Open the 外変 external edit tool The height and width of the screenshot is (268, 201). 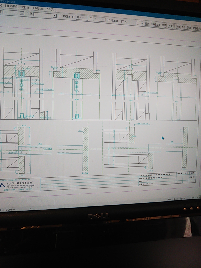(x=171, y=26)
